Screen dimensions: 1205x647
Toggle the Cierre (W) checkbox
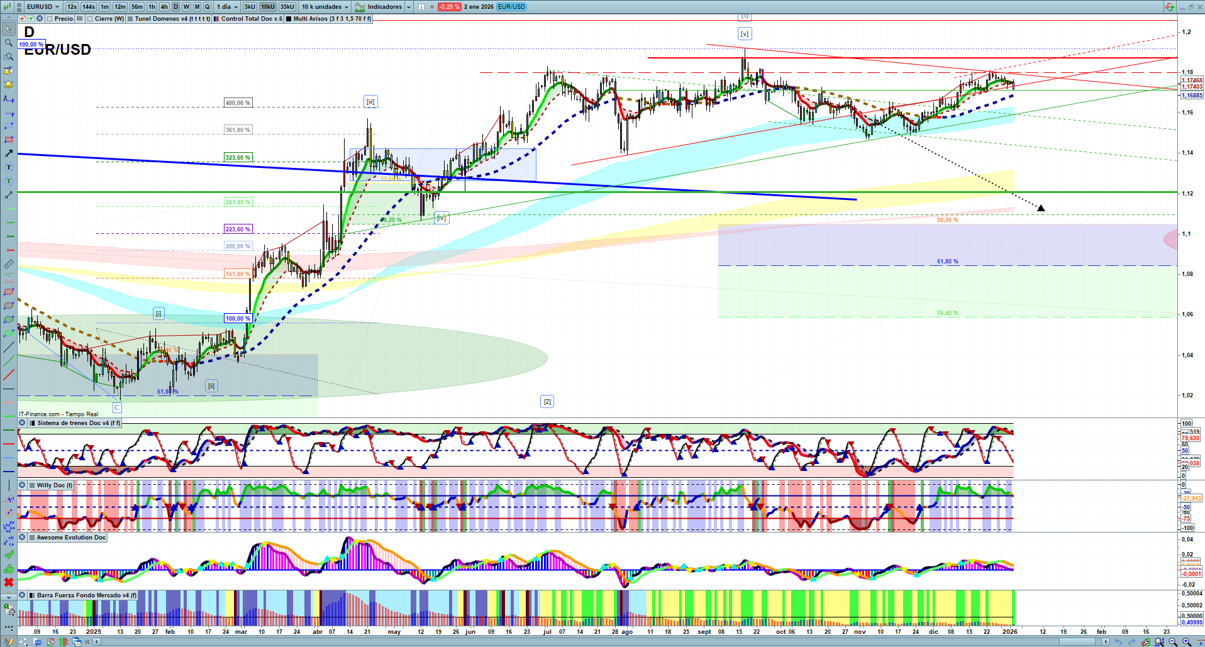(x=91, y=19)
